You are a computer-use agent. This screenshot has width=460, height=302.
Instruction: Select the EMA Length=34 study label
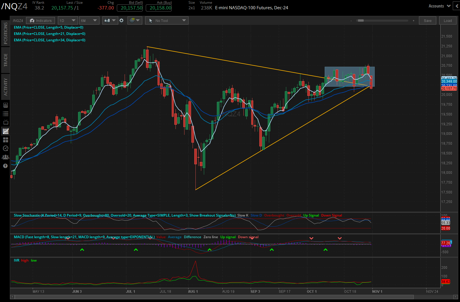pyautogui.click(x=50, y=40)
